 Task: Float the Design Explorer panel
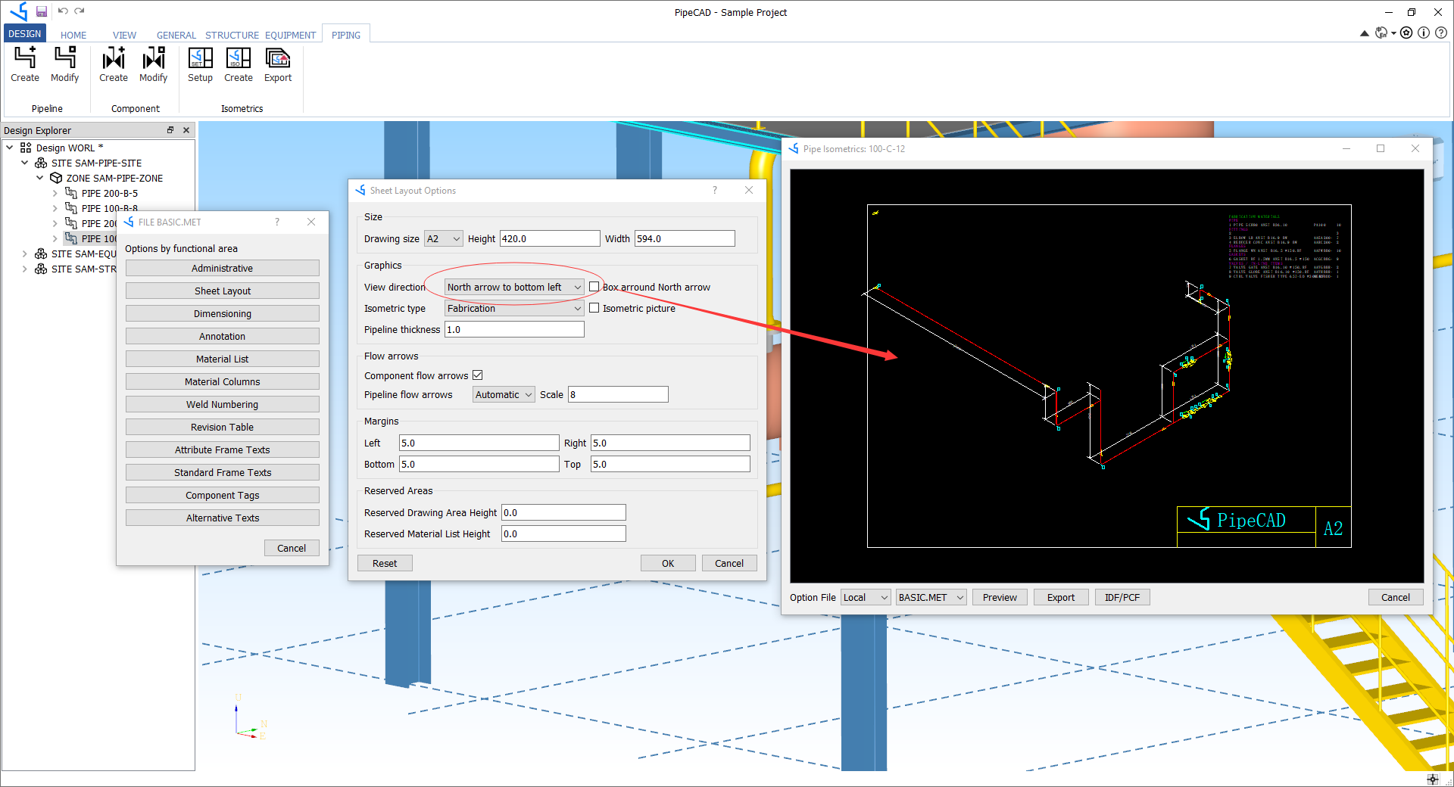(x=170, y=130)
